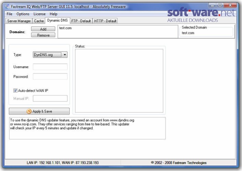Image resolution: width=242 pixels, height=171 pixels.
Task: Switch to the HTTP - Default tab
Action: pyautogui.click(x=105, y=21)
